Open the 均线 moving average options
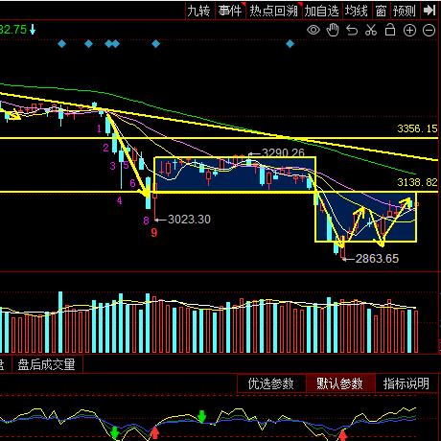The image size is (441, 441). point(357,11)
